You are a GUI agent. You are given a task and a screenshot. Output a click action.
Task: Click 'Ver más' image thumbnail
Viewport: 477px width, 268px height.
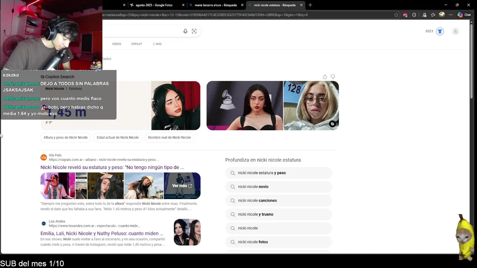pyautogui.click(x=182, y=185)
